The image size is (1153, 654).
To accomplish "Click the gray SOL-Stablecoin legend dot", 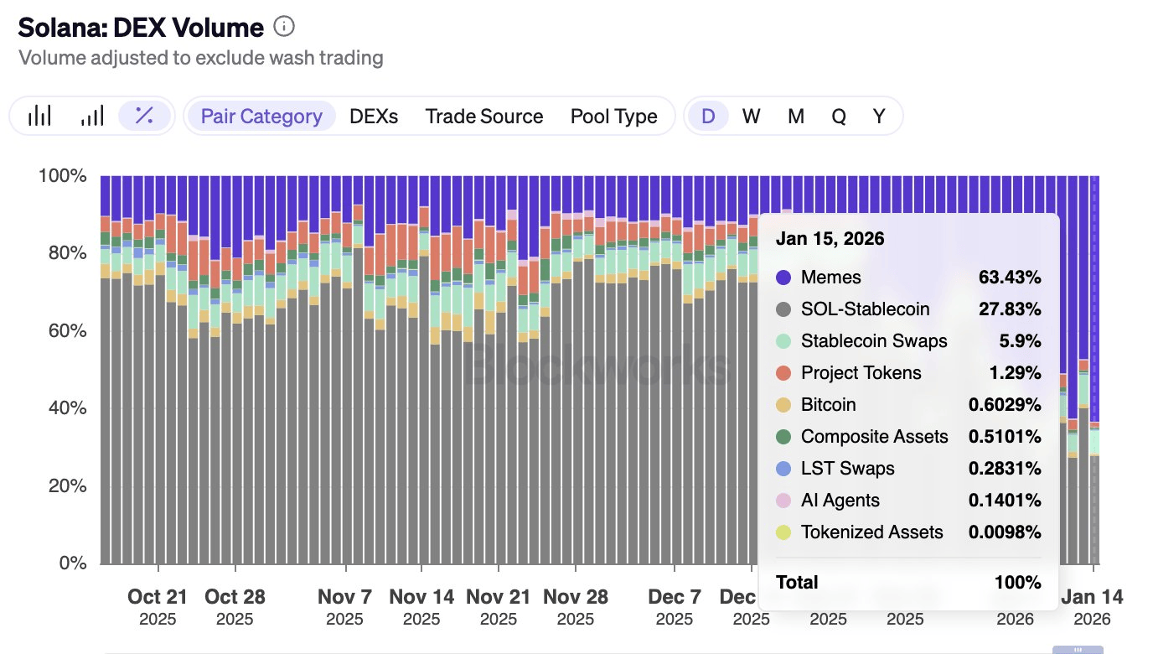I will click(783, 309).
